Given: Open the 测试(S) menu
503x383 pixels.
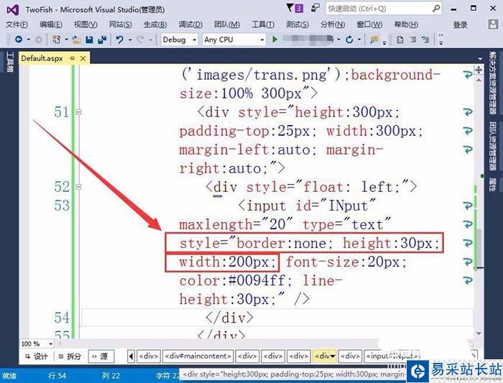Looking at the screenshot, I should pos(297,24).
